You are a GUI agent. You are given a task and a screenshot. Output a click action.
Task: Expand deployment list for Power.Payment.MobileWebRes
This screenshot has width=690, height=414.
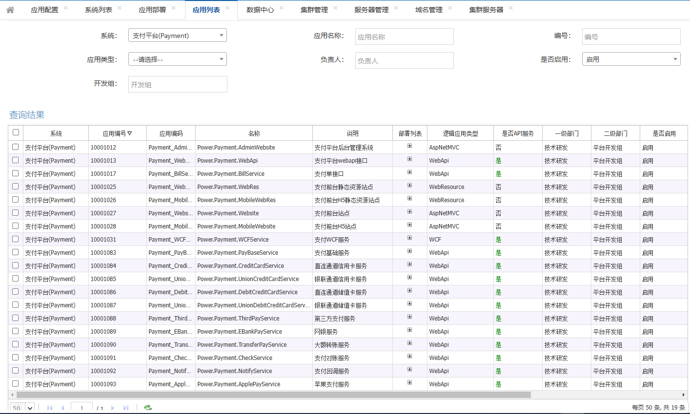(x=409, y=198)
